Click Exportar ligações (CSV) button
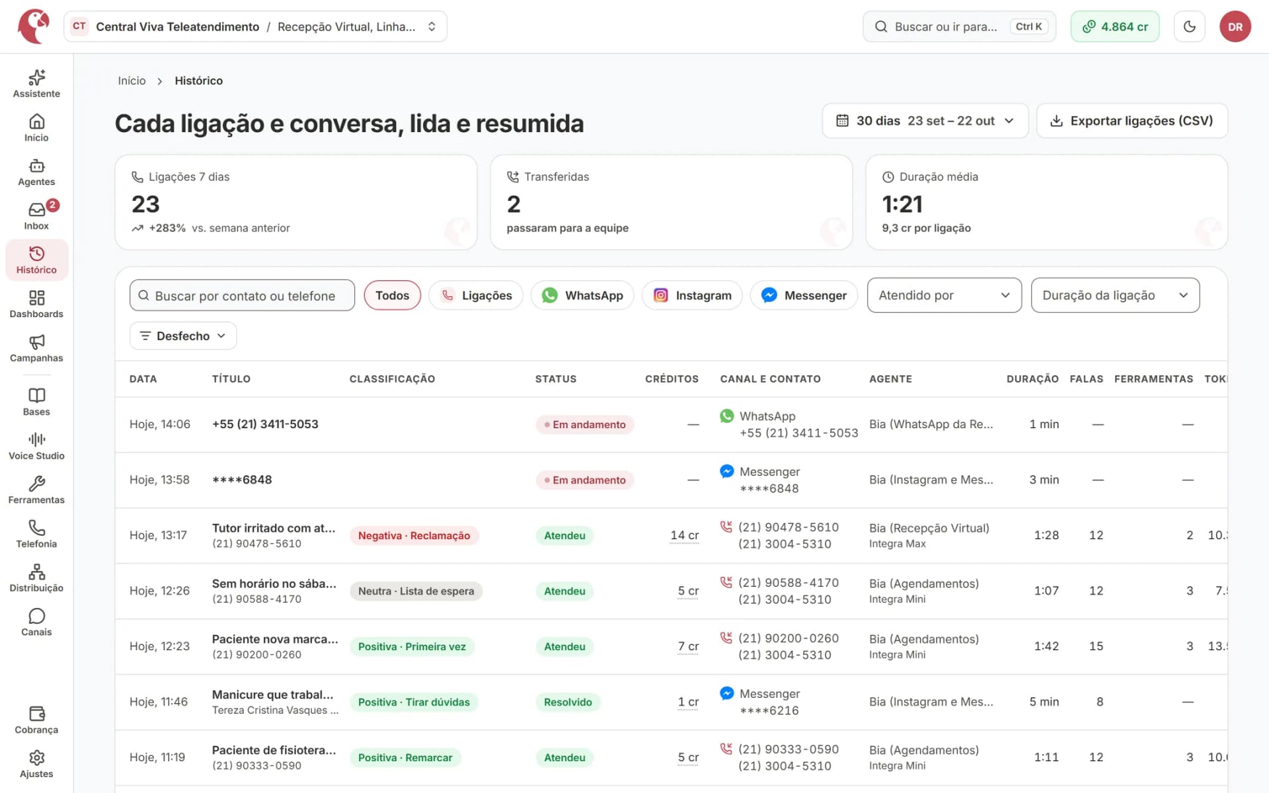Image resolution: width=1269 pixels, height=793 pixels. click(x=1132, y=121)
